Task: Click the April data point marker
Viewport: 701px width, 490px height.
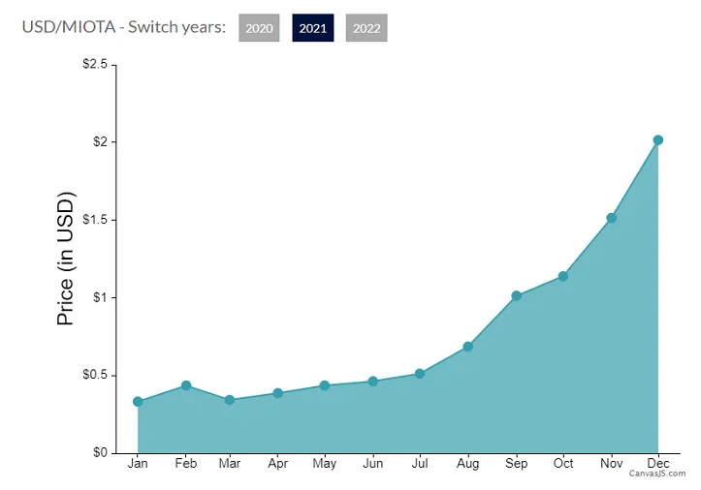Action: click(277, 393)
